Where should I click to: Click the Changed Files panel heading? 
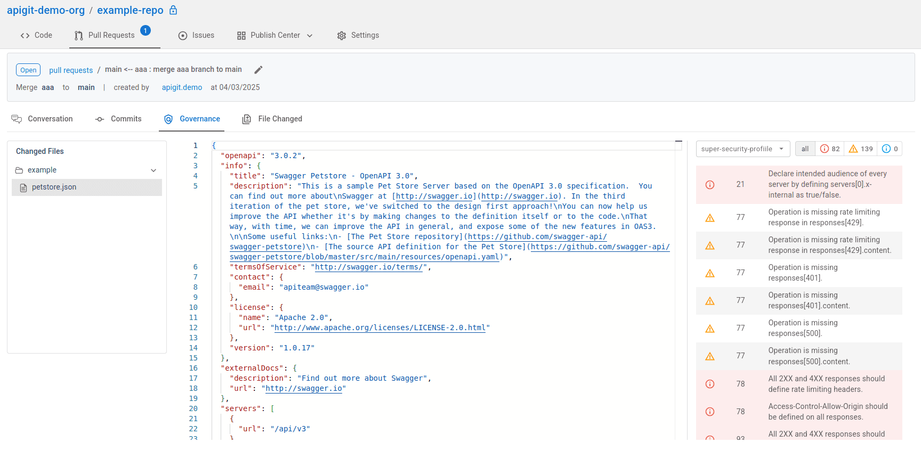point(40,151)
